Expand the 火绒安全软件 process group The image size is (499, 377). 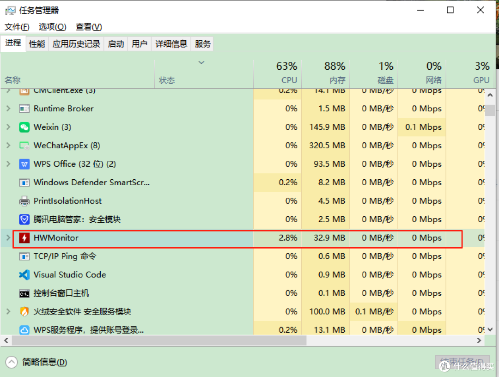point(8,311)
